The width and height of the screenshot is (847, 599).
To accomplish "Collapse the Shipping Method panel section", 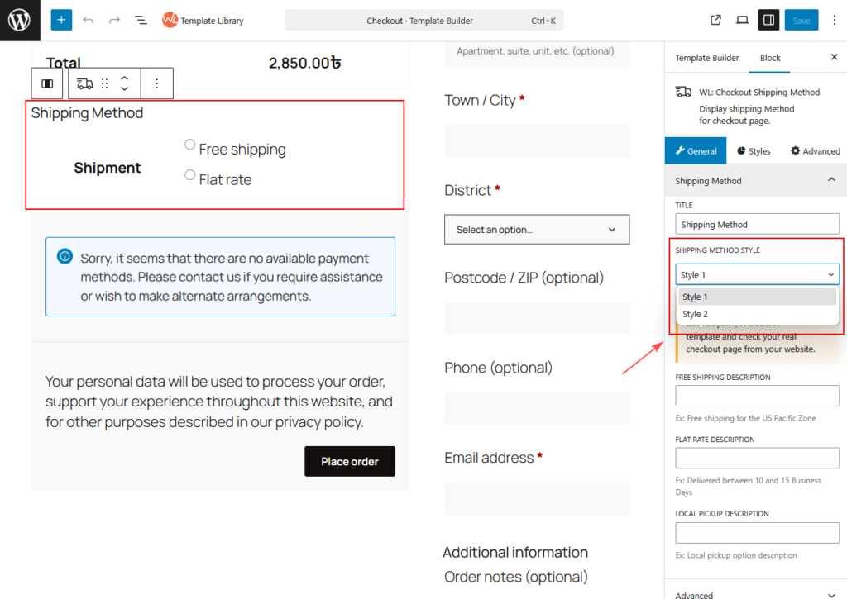I will pos(831,180).
